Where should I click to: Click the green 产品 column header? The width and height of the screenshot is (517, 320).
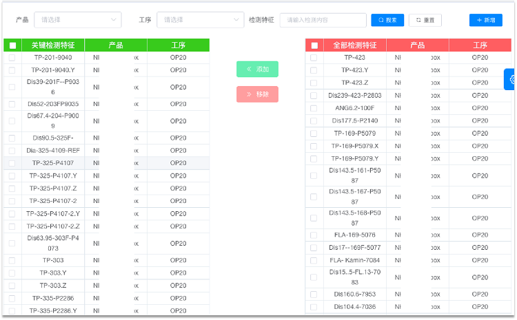coord(116,45)
